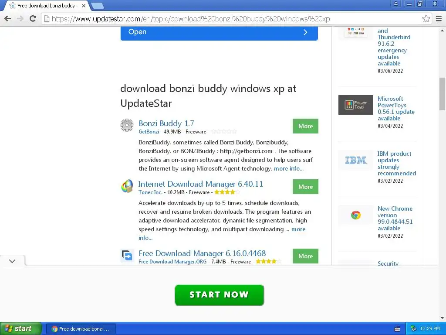This screenshot has width=446, height=335.
Task: Click Bonzi Buddy star rating
Action: tap(224, 132)
